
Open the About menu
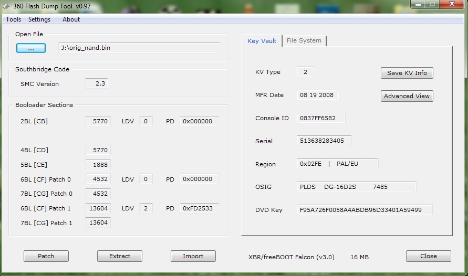click(71, 19)
